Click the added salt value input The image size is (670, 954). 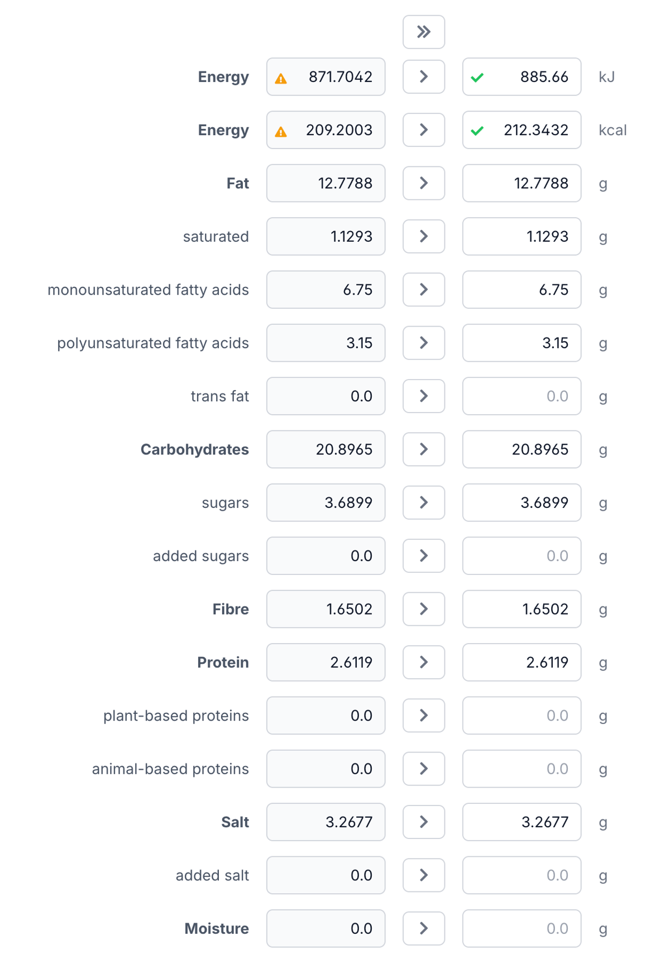(x=326, y=875)
